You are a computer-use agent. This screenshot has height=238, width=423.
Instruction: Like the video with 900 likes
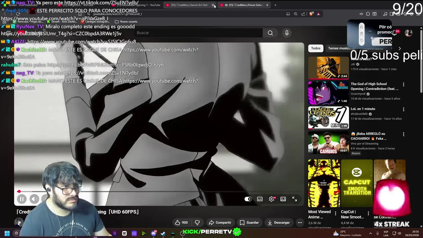coord(181,222)
